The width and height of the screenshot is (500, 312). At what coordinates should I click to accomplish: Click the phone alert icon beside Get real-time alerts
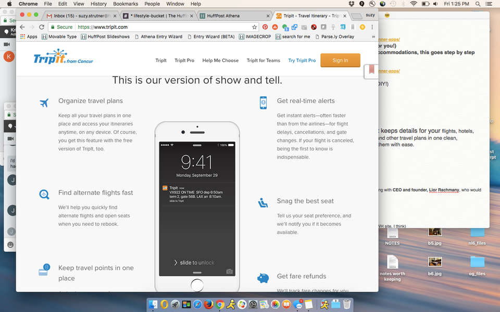pyautogui.click(x=263, y=102)
